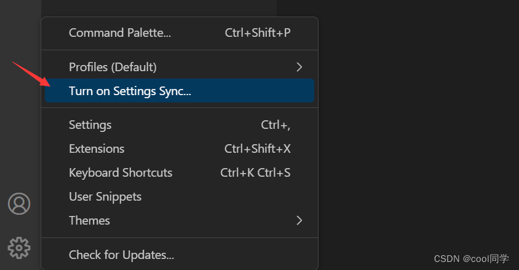Click the Ctrl+Shift+X shortcut hint
The height and width of the screenshot is (270, 519).
point(258,148)
